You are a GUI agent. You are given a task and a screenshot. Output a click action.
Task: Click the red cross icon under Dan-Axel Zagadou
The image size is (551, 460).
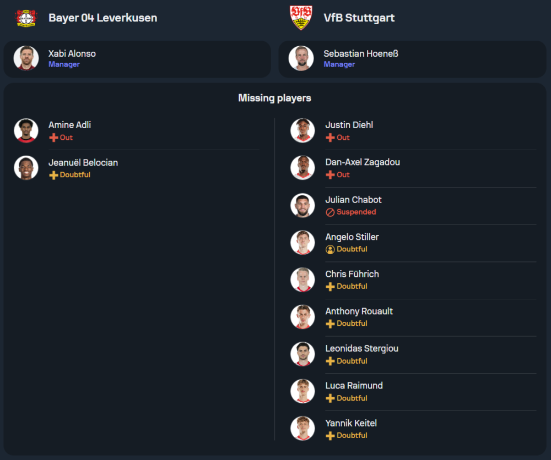(330, 175)
